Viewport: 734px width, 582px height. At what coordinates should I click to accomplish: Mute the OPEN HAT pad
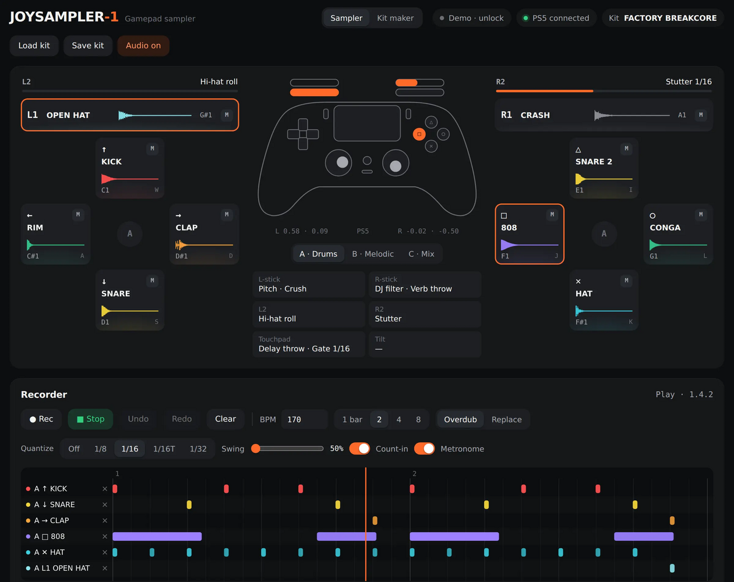point(227,115)
